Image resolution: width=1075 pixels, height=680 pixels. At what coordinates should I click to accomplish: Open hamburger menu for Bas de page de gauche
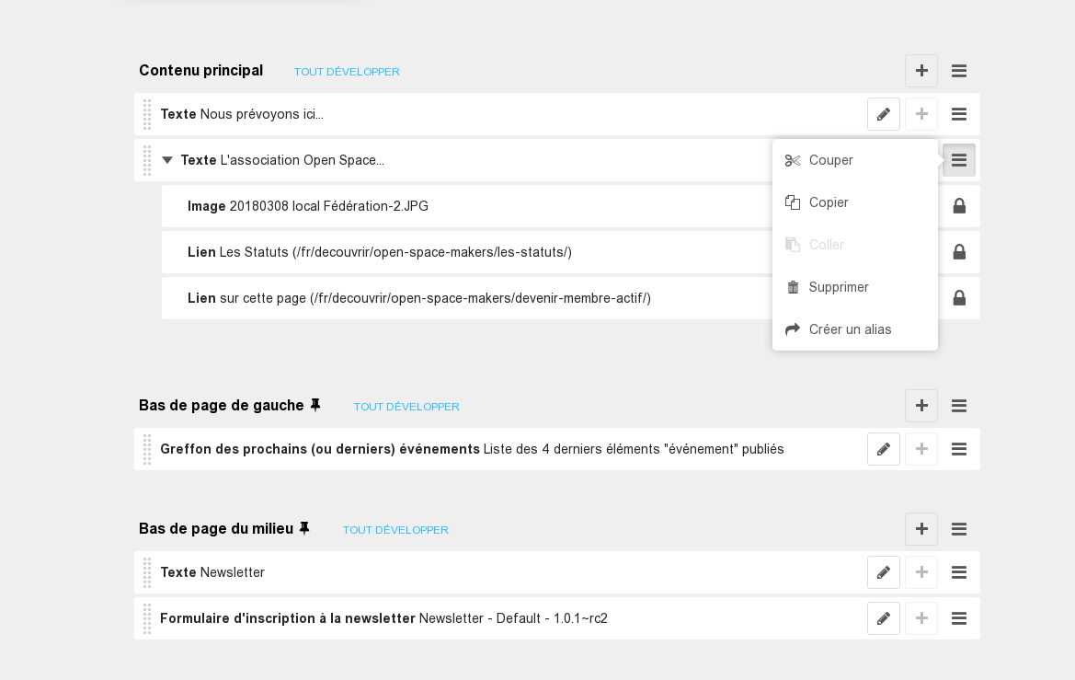pyautogui.click(x=958, y=406)
